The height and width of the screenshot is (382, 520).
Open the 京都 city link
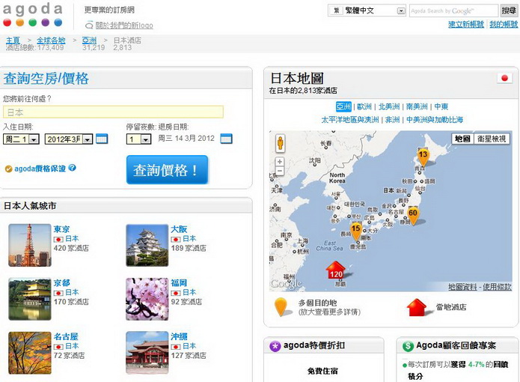click(x=61, y=283)
